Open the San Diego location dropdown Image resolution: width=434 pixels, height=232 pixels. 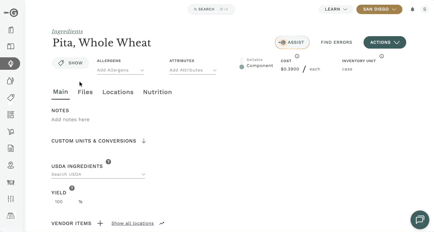click(379, 9)
